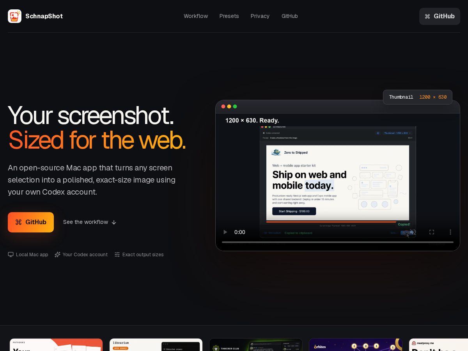Click the top-right GitHub button

click(x=440, y=16)
